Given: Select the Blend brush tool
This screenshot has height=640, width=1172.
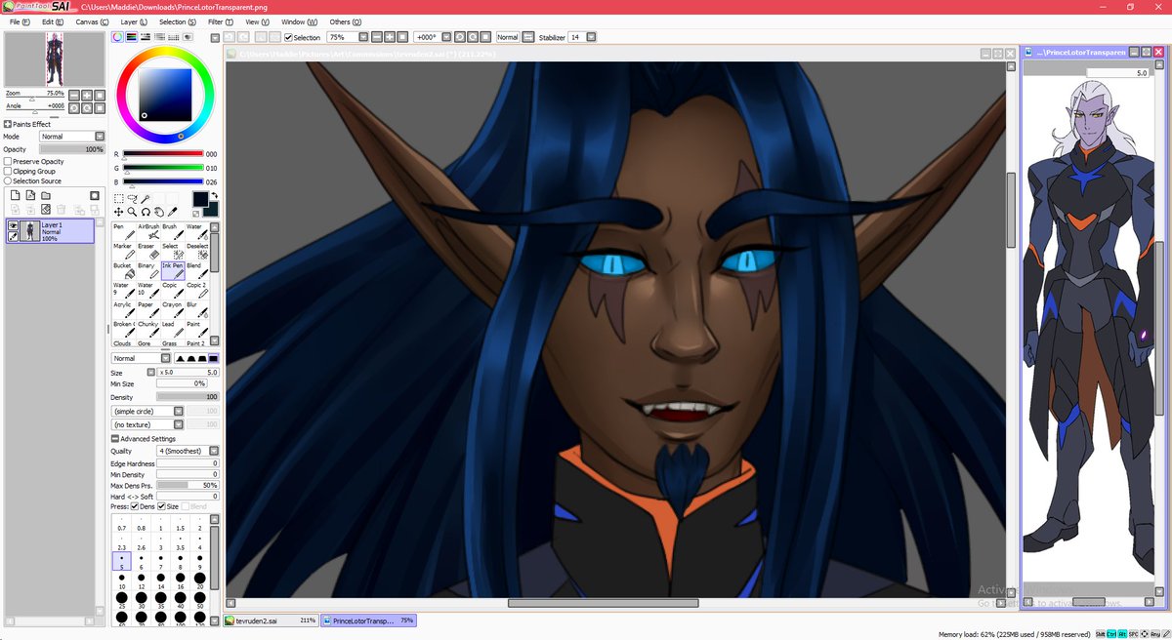Looking at the screenshot, I should (196, 270).
